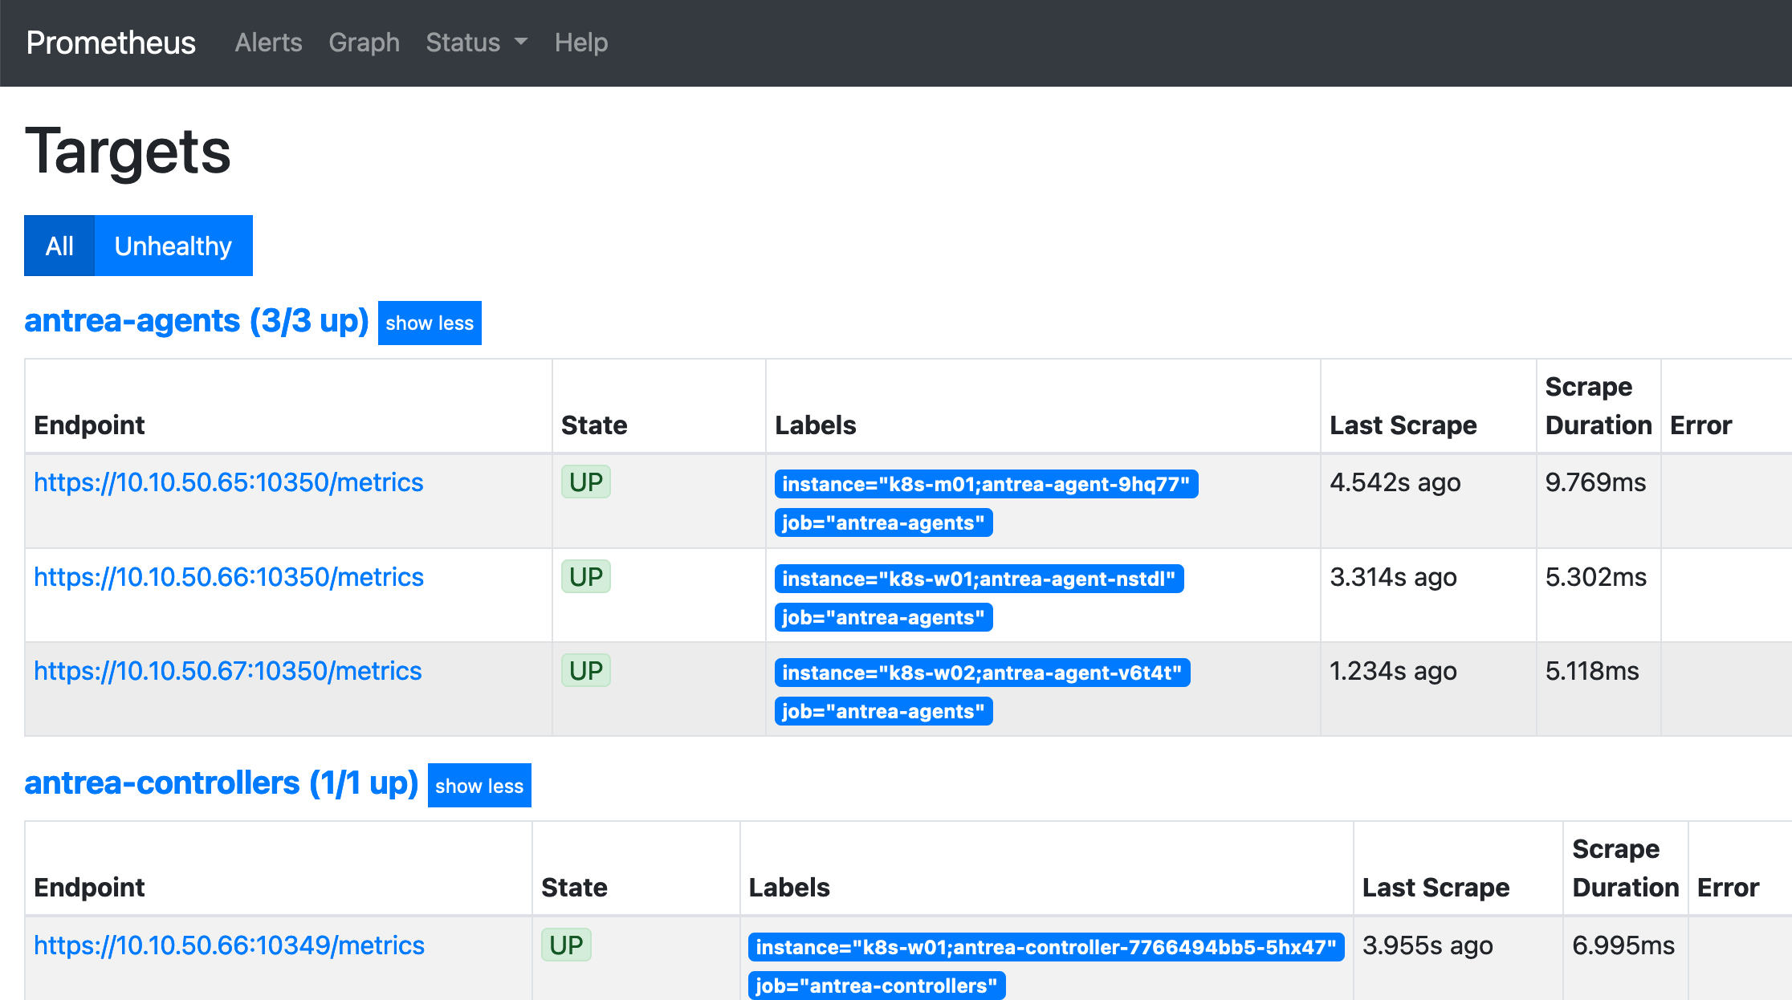Viewport: 1792px width, 1000px height.
Task: Click State header in antrea-controllers table
Action: point(574,887)
